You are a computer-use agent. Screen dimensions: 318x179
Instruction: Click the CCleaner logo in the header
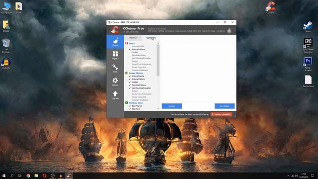click(x=115, y=30)
